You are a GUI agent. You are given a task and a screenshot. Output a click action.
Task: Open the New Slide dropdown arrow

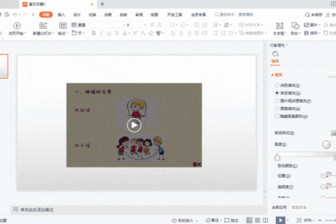(53, 33)
